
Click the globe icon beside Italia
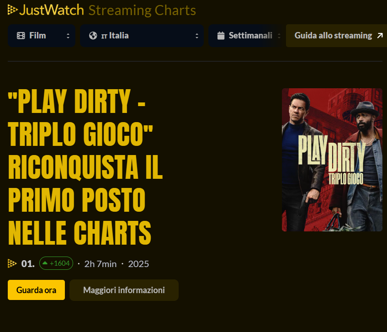click(x=93, y=36)
